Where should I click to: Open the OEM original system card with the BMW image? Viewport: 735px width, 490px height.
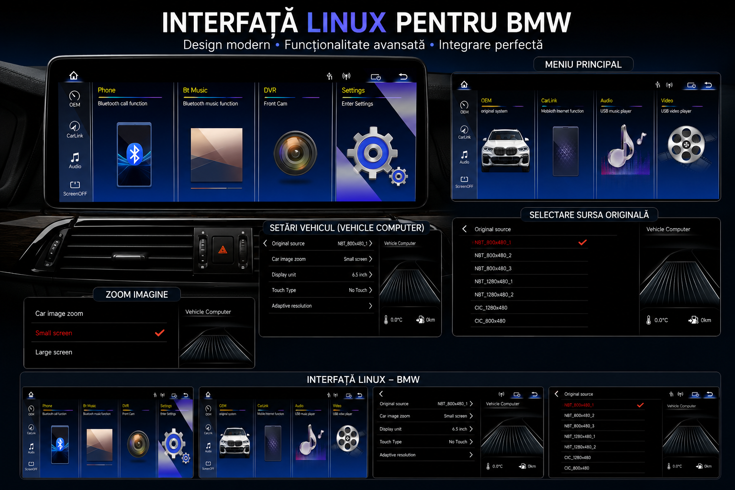[x=506, y=146]
